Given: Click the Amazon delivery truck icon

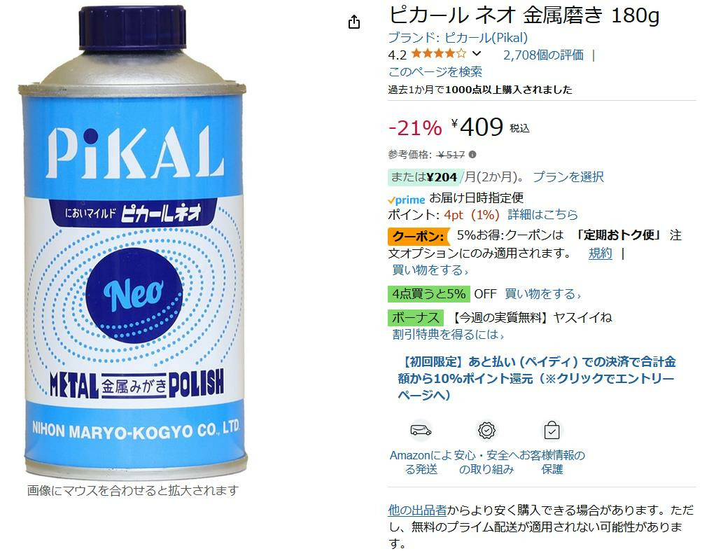Looking at the screenshot, I should click(421, 430).
